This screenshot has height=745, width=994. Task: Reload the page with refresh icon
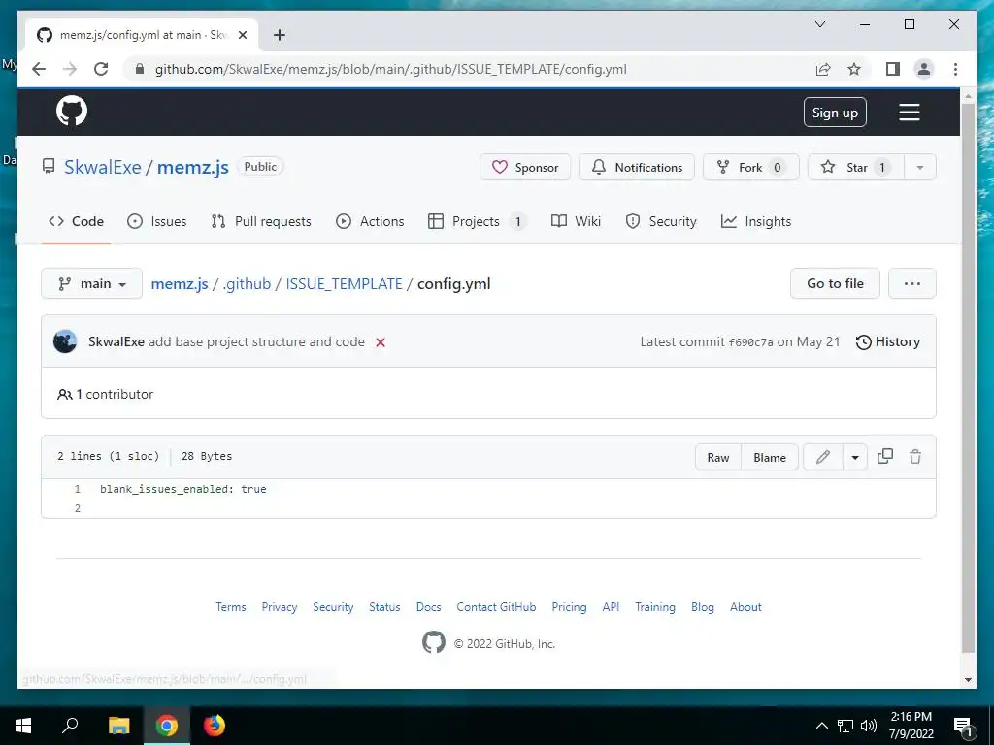pyautogui.click(x=101, y=69)
